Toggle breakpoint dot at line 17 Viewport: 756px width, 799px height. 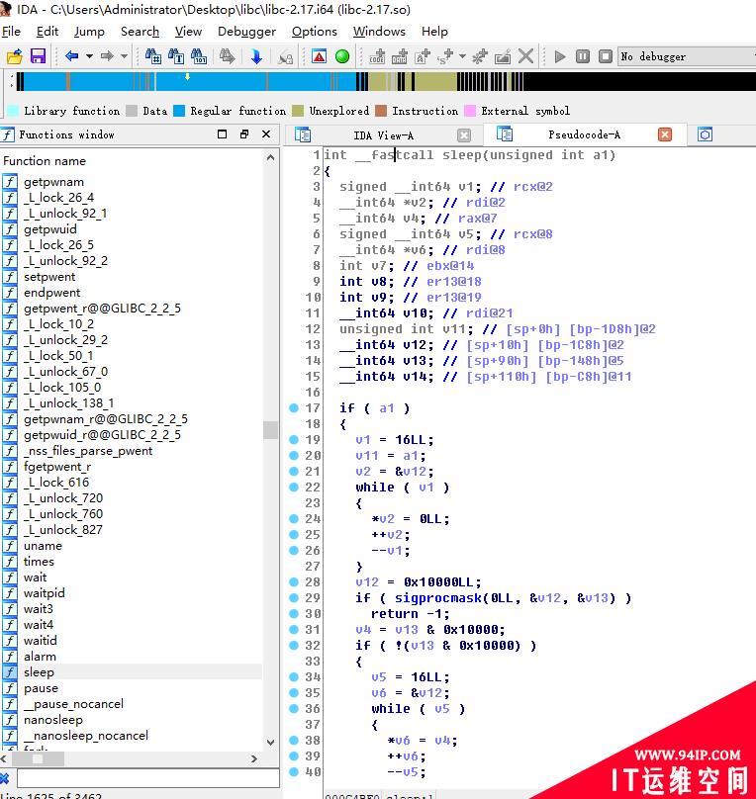[294, 407]
